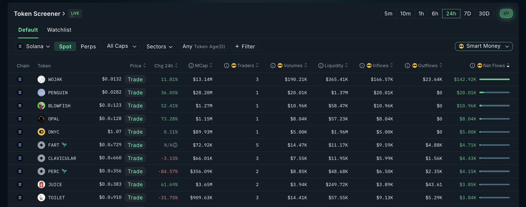Expand the All Caps dropdown

coord(122,46)
